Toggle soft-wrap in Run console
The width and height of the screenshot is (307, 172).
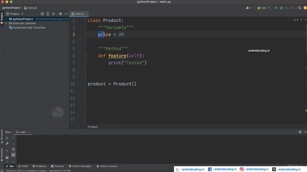click(13, 150)
